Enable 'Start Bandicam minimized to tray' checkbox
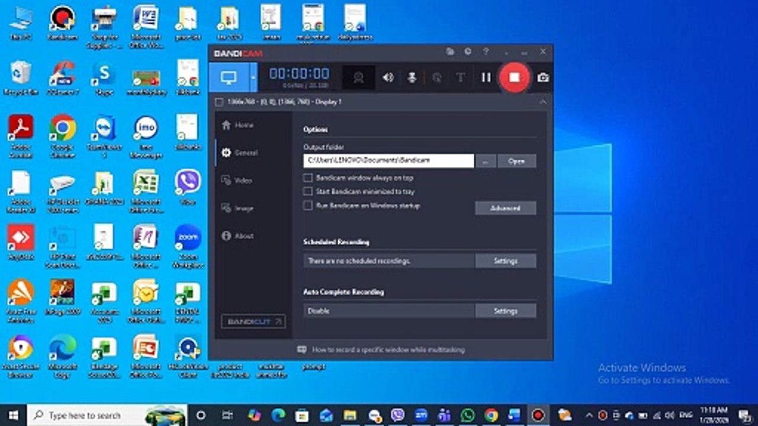This screenshot has height=426, width=758. 308,192
